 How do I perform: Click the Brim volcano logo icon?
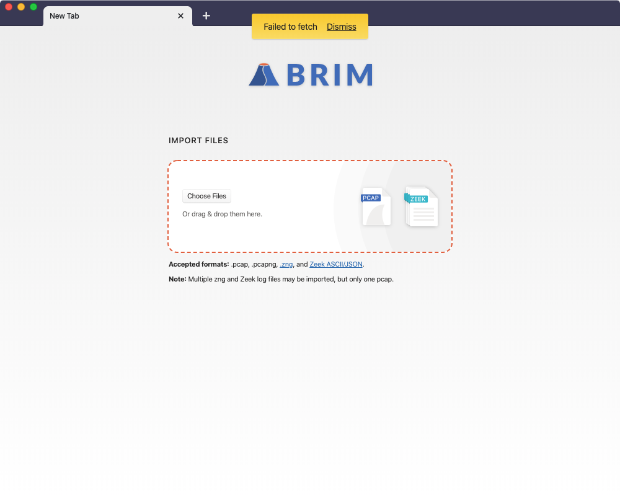pyautogui.click(x=264, y=73)
